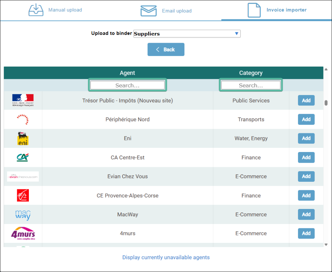The image size is (332, 272).
Task: Select the Trésor Public - Impôts (Nouveau site) name
Action: 127,101
